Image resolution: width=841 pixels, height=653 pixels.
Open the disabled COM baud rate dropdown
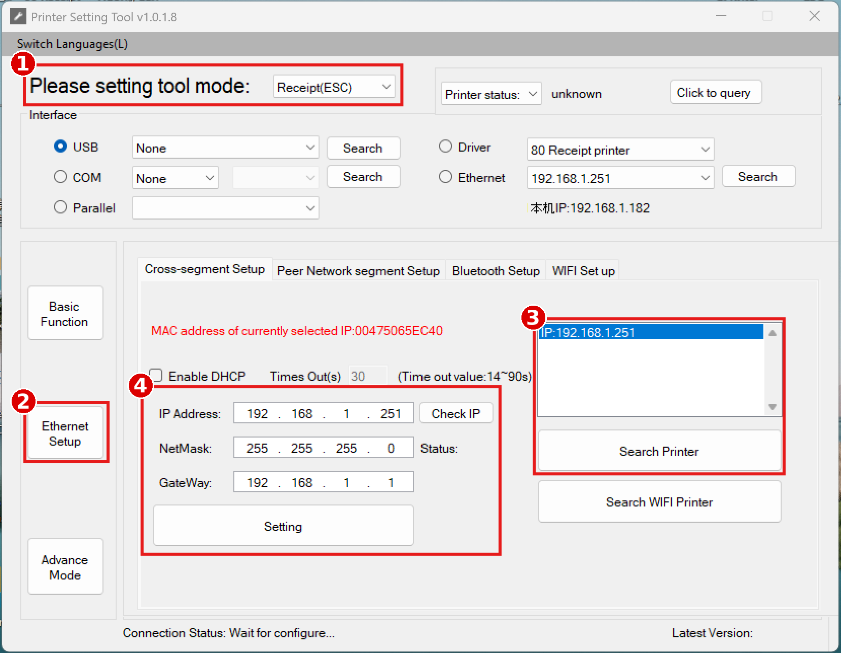pos(275,178)
